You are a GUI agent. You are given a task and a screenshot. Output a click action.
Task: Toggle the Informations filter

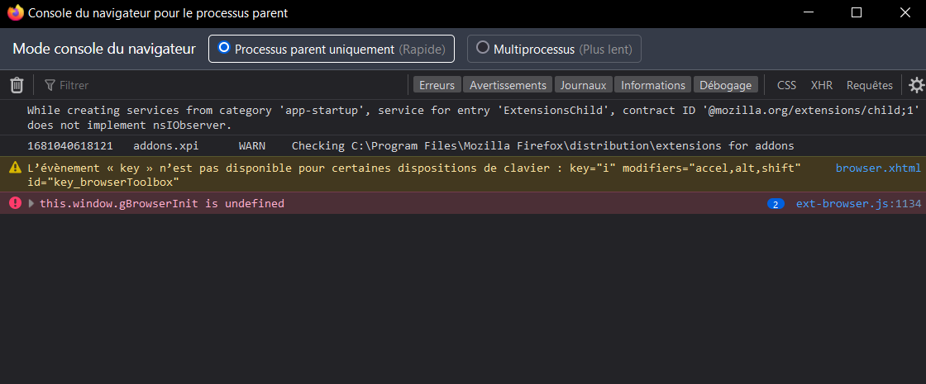653,85
